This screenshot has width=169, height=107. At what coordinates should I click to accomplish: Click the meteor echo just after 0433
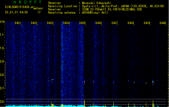click(x=52, y=81)
